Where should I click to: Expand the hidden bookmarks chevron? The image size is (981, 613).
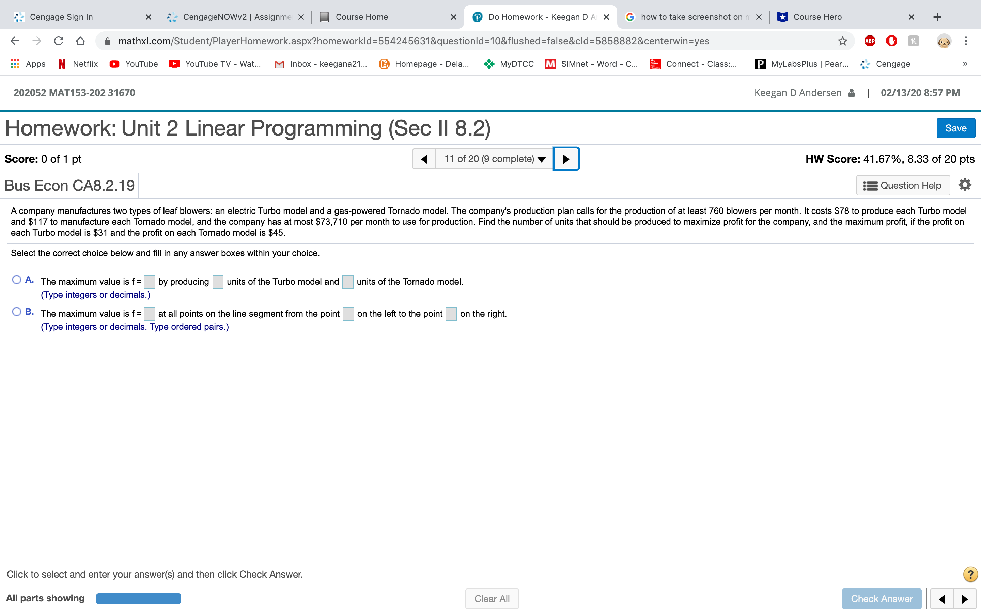pyautogui.click(x=965, y=64)
